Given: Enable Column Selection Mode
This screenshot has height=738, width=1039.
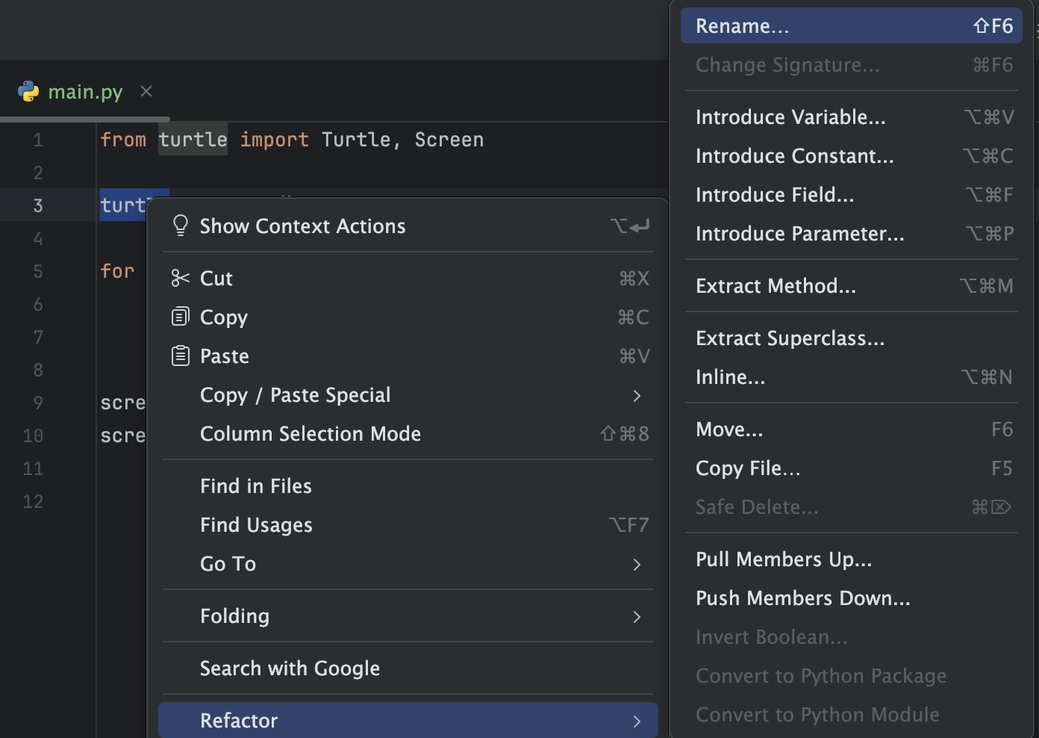Looking at the screenshot, I should [x=311, y=433].
